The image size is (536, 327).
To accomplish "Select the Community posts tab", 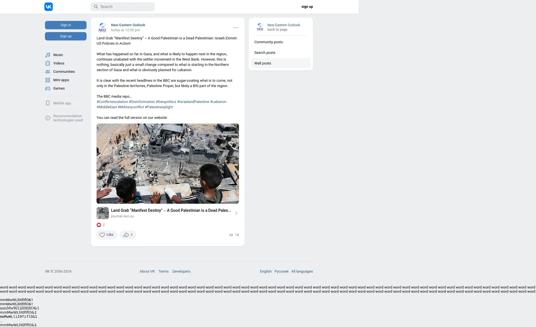I will click(x=268, y=42).
